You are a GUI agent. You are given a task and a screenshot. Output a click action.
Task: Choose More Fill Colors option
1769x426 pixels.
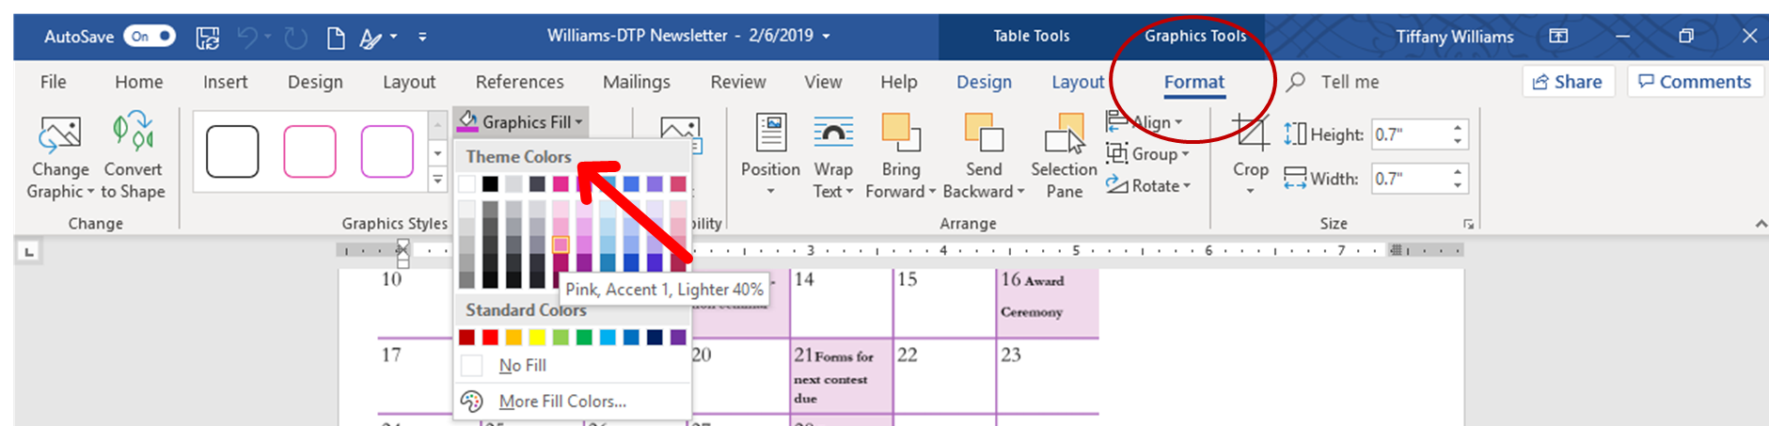[x=561, y=402]
